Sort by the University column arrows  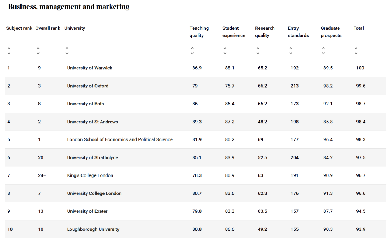(x=67, y=51)
